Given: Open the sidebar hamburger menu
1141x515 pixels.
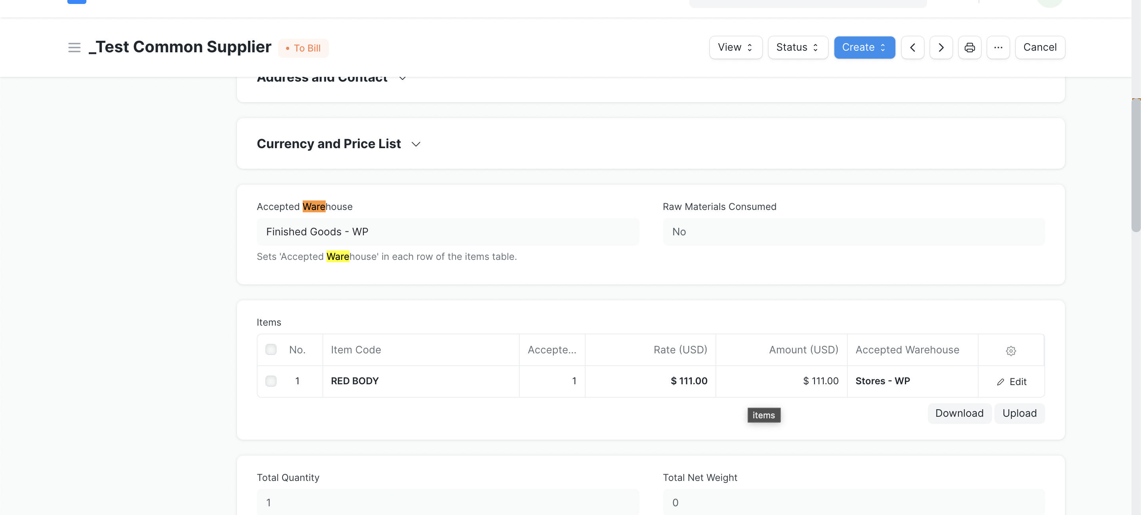Looking at the screenshot, I should click(x=74, y=48).
